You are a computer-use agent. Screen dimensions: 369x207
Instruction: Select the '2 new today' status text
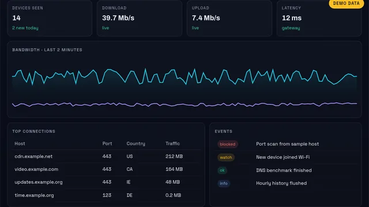click(25, 28)
